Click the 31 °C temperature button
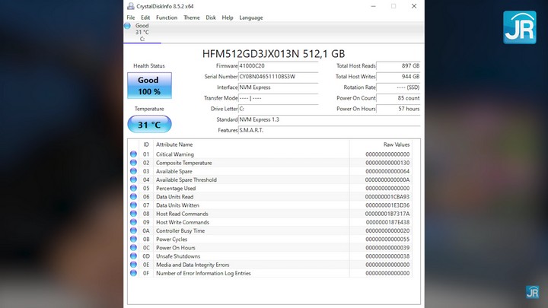Screen dimensions: 548x308 coord(149,125)
